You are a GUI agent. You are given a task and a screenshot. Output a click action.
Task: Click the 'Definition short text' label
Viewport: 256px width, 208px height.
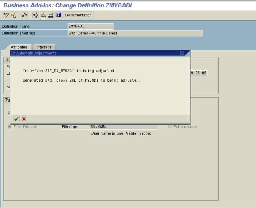coord(18,33)
